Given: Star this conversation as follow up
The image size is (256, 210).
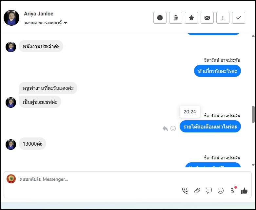Looking at the screenshot, I should (191, 18).
